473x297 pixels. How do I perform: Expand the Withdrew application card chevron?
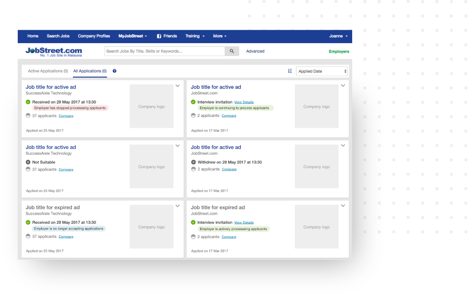point(343,146)
